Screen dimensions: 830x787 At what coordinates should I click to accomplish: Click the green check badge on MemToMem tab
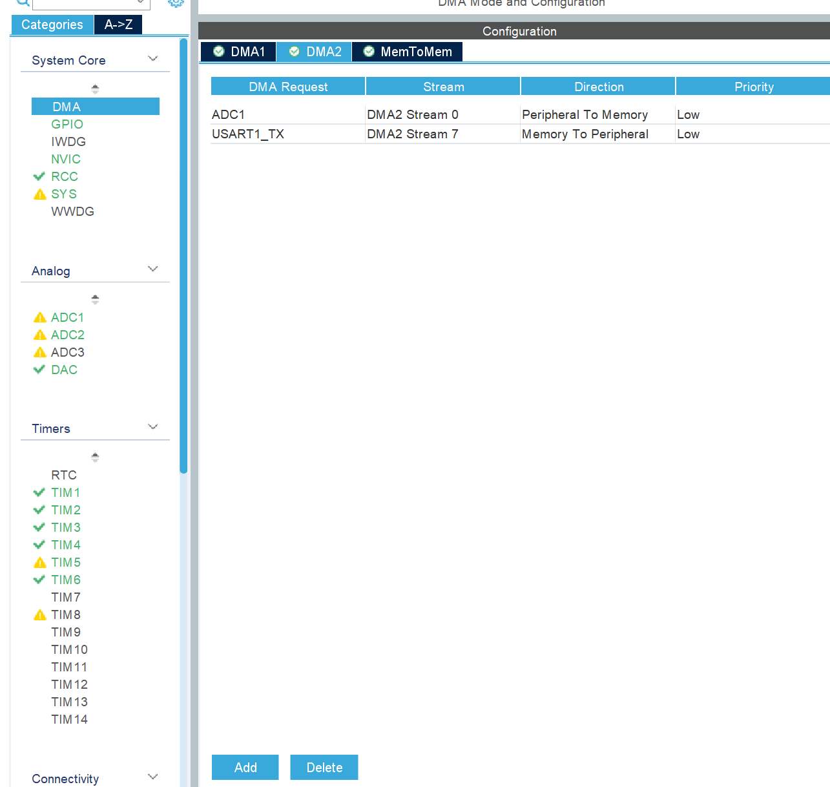[x=369, y=52]
